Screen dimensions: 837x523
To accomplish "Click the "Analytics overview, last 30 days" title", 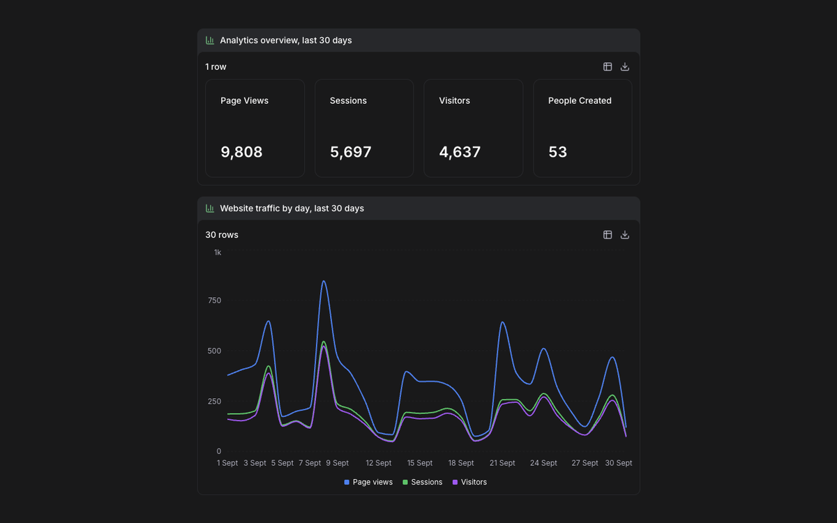I will [286, 40].
